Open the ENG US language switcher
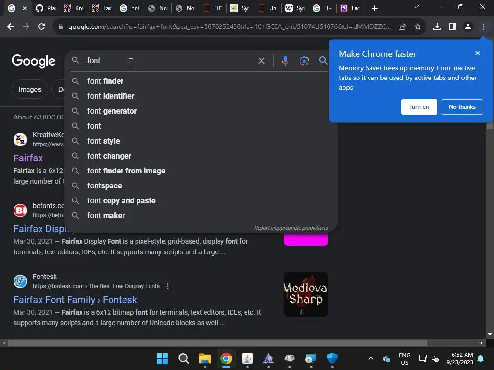Viewport: 494px width, 370px height. pyautogui.click(x=405, y=358)
